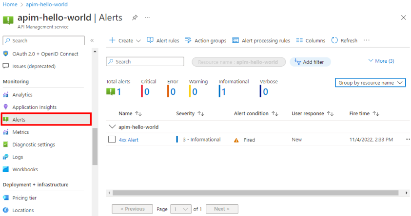Click the Create plus icon
The width and height of the screenshot is (411, 216).
(x=112, y=40)
